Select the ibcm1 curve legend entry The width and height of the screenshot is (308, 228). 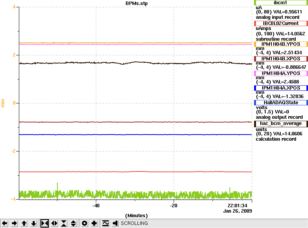(x=281, y=3)
